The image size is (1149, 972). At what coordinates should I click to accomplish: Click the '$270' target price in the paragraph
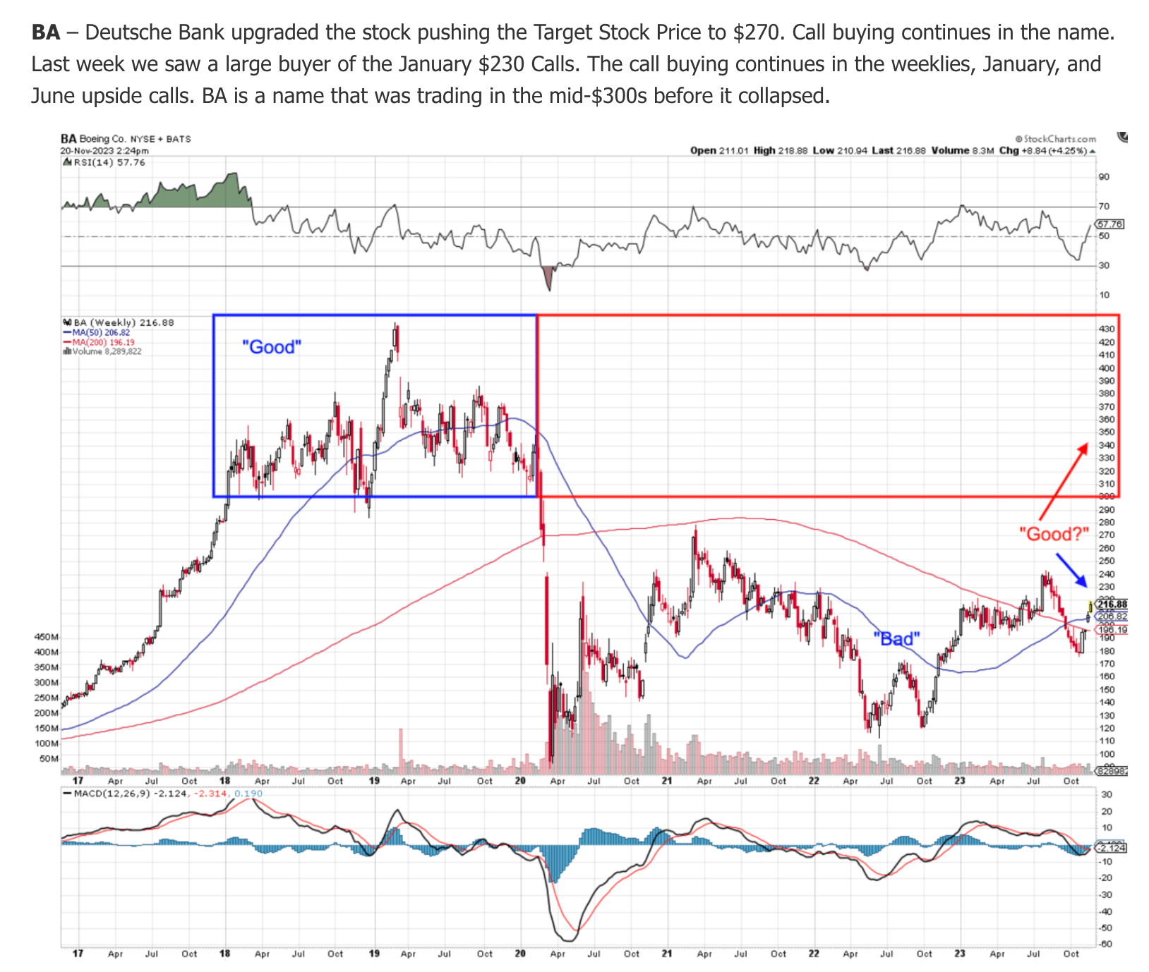click(x=757, y=32)
